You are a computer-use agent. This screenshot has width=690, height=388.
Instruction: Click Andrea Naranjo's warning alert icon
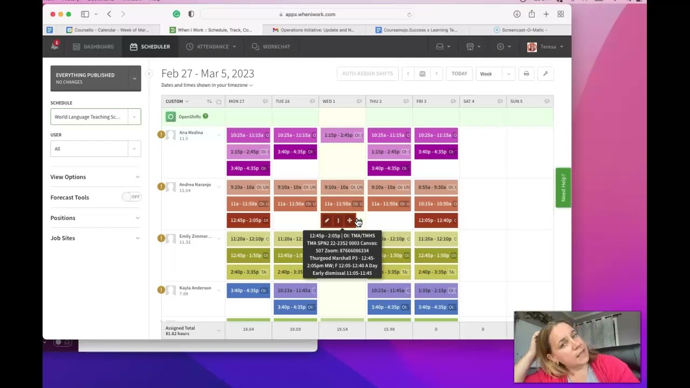[161, 186]
